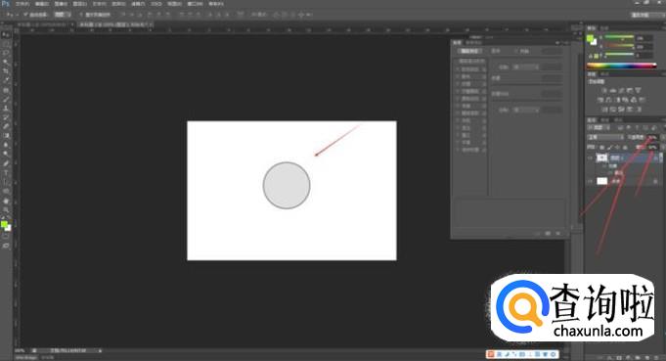Hide the top shape layer

tap(590, 158)
